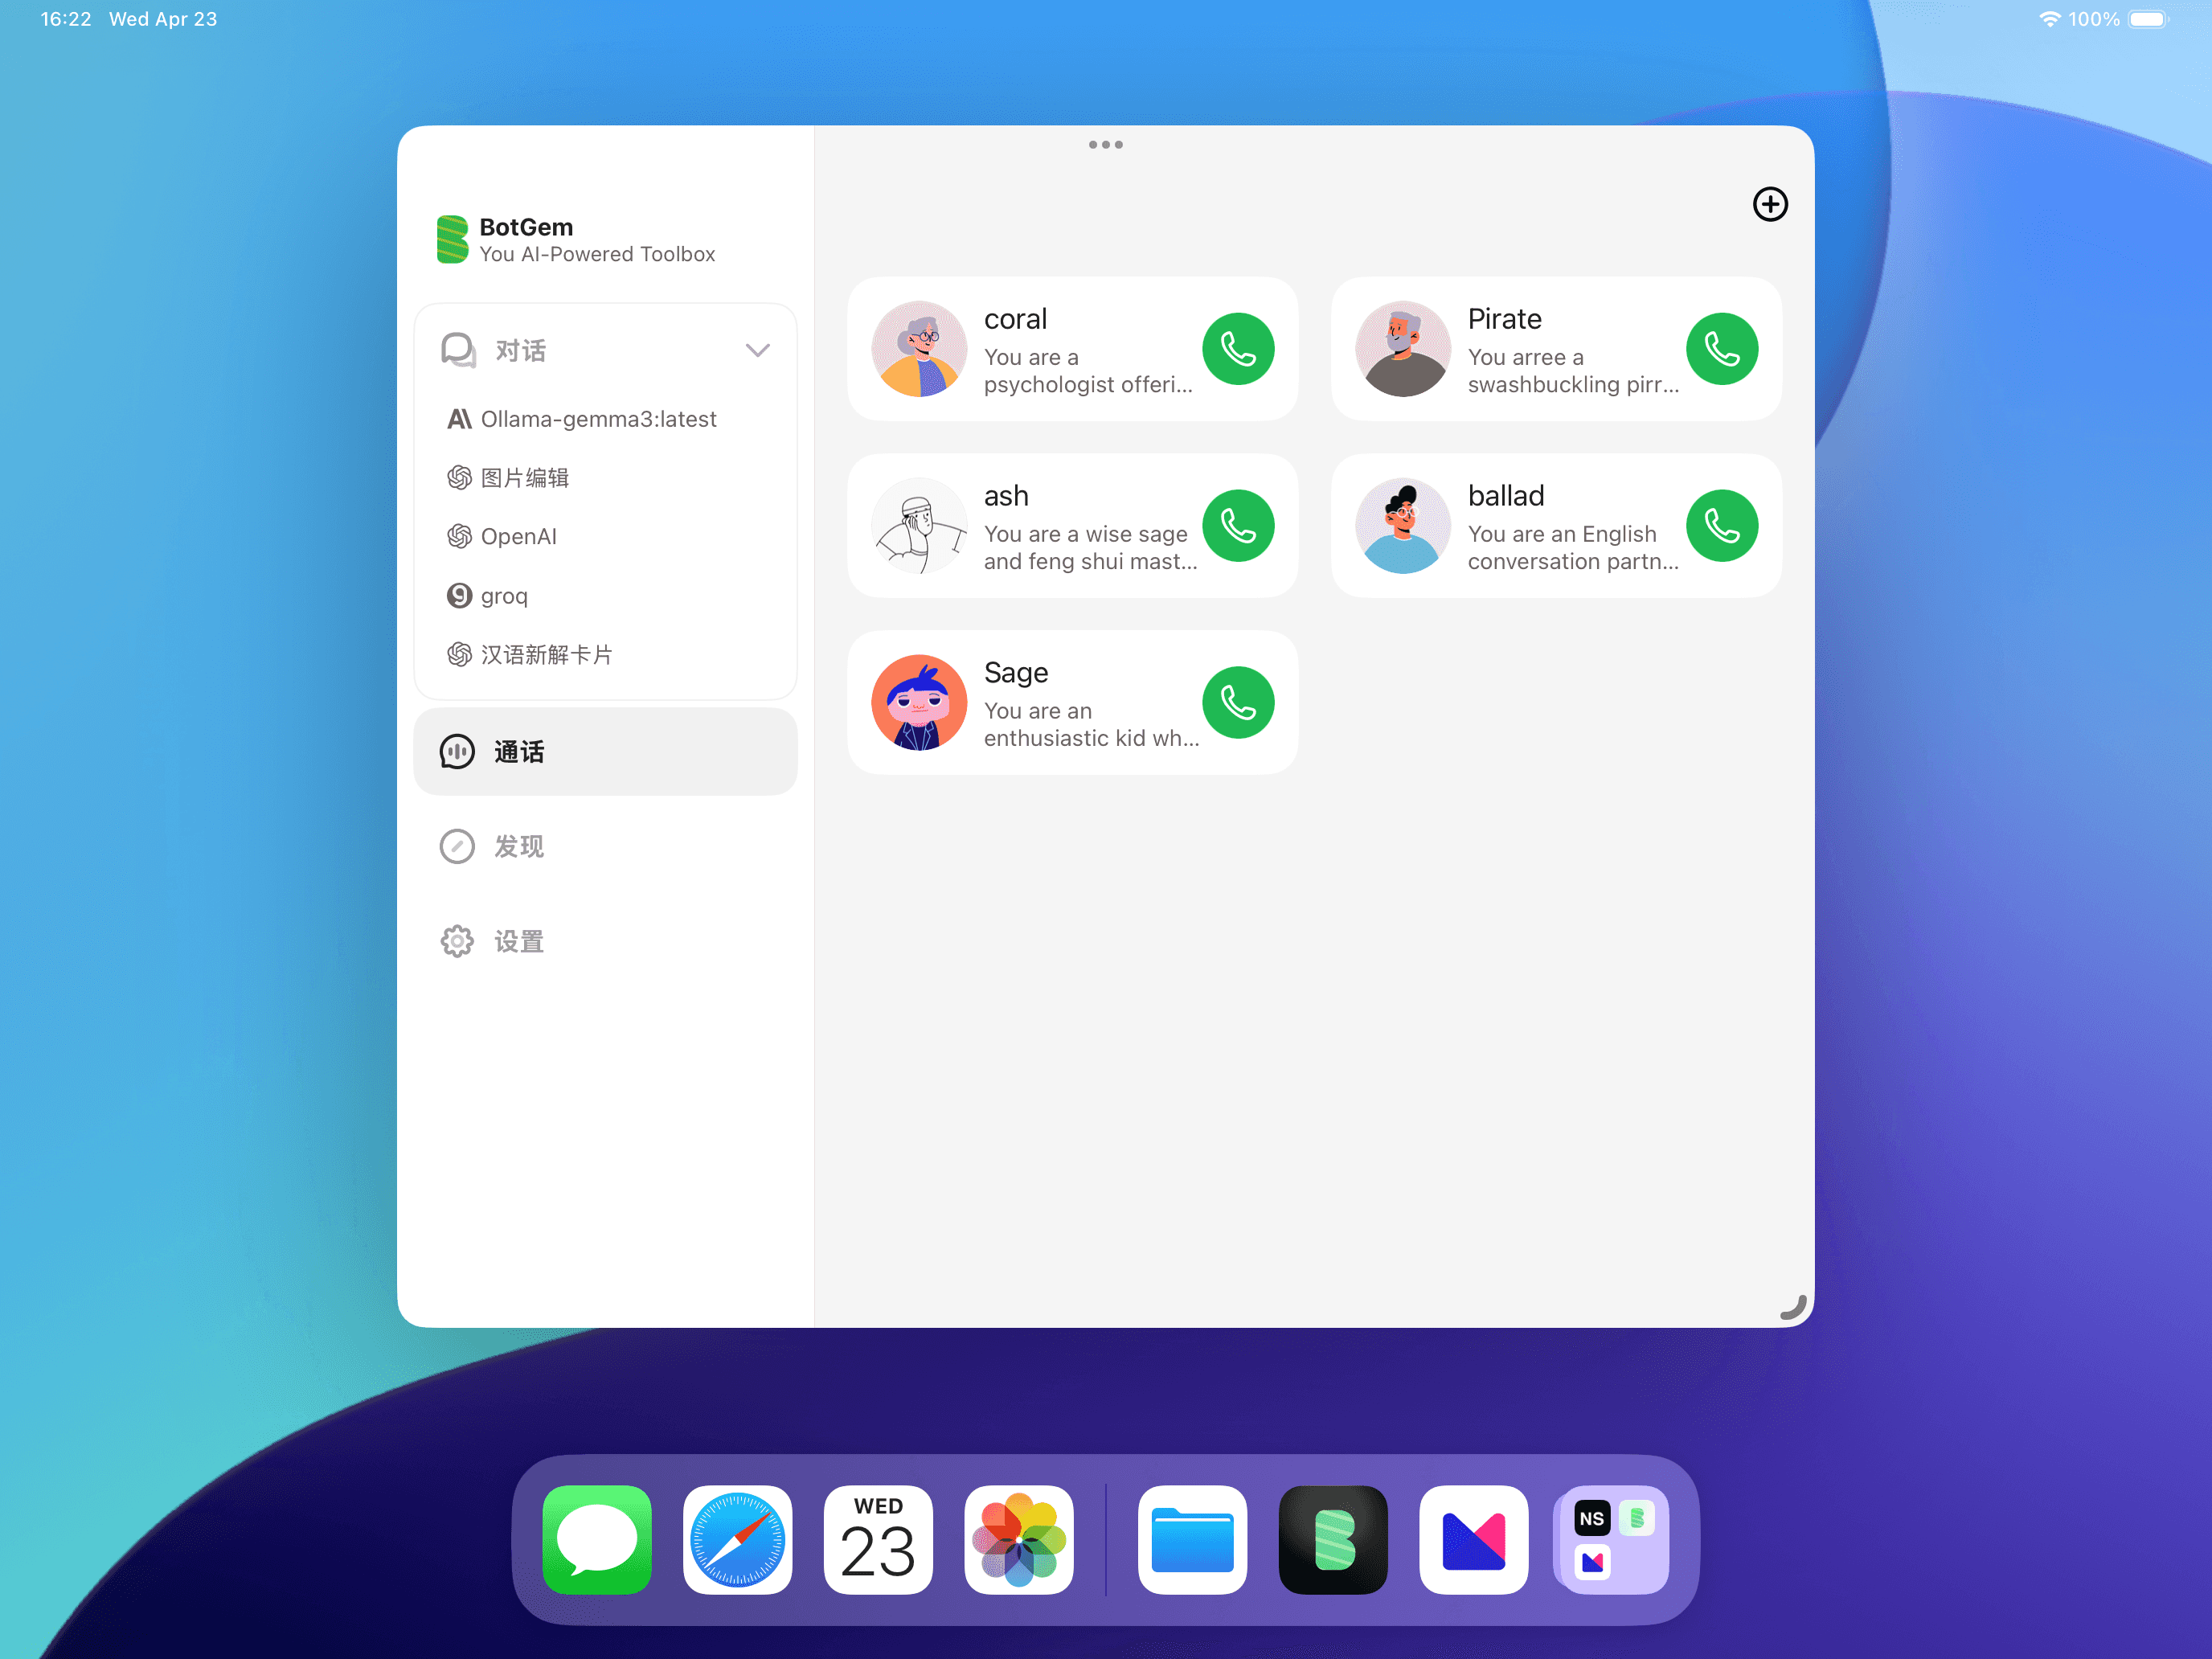Open the recent apps folder in dock
Screen dimensions: 2212x1659
click(x=1612, y=1539)
